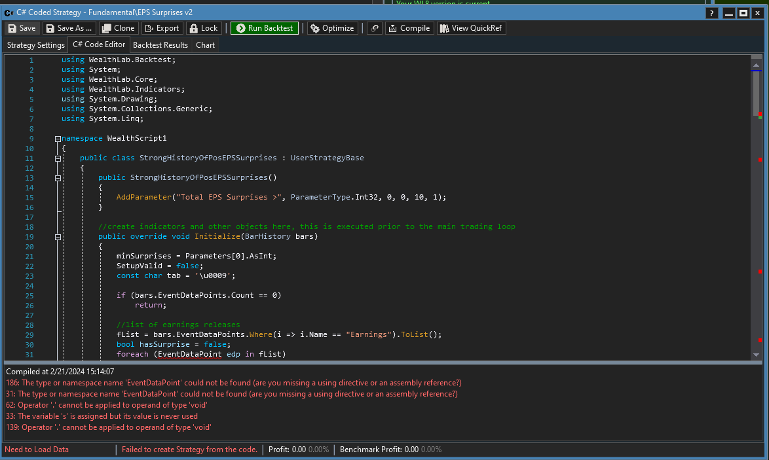This screenshot has width=769, height=460.
Task: Collapse the Initialize method block
Action: (x=58, y=237)
